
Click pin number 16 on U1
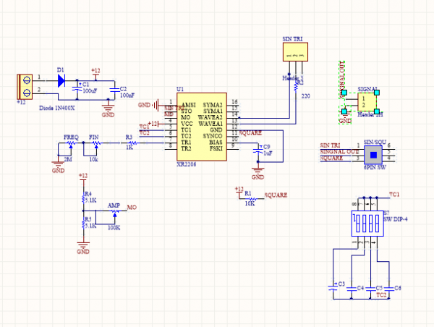coord(234,102)
